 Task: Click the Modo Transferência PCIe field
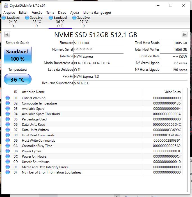tap(98, 63)
